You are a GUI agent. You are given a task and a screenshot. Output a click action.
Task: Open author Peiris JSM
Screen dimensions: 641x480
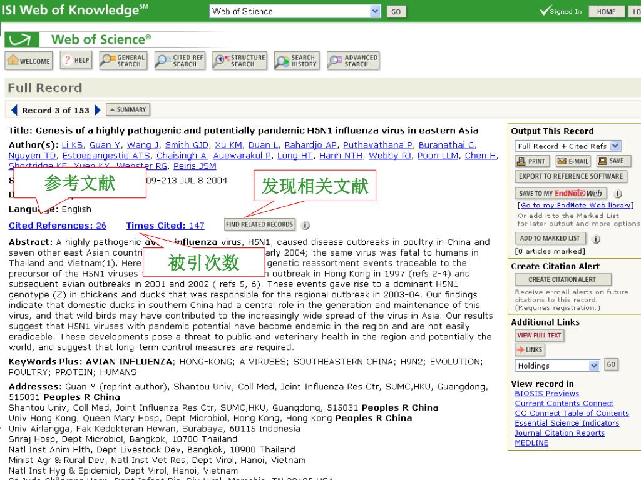point(195,166)
